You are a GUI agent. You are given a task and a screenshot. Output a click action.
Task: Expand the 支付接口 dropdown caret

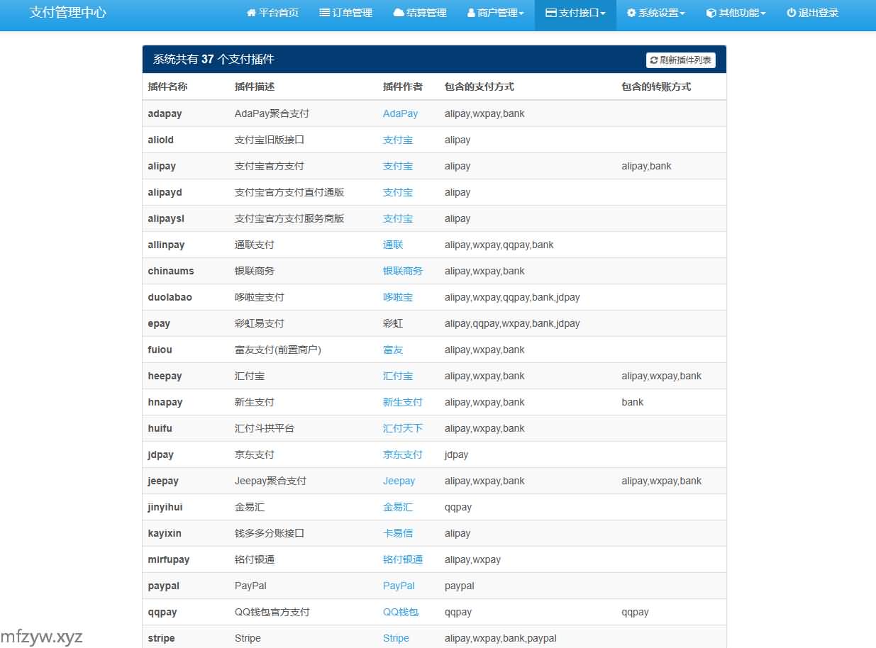603,14
